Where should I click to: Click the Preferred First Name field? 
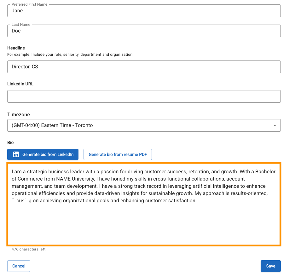click(144, 11)
